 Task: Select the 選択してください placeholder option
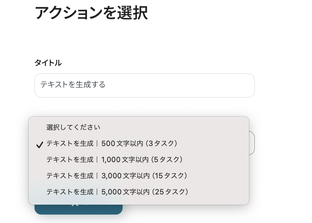[73, 127]
